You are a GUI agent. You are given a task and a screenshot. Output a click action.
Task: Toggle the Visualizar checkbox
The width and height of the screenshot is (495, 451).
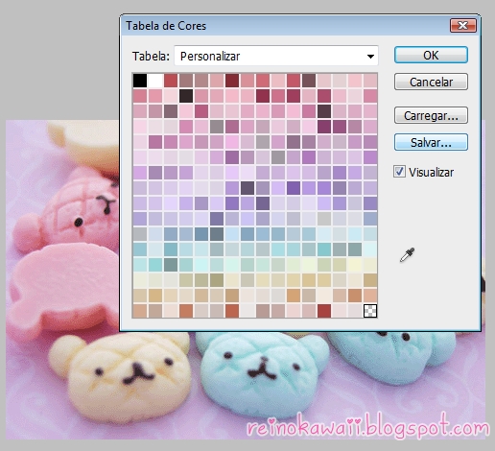pos(399,172)
